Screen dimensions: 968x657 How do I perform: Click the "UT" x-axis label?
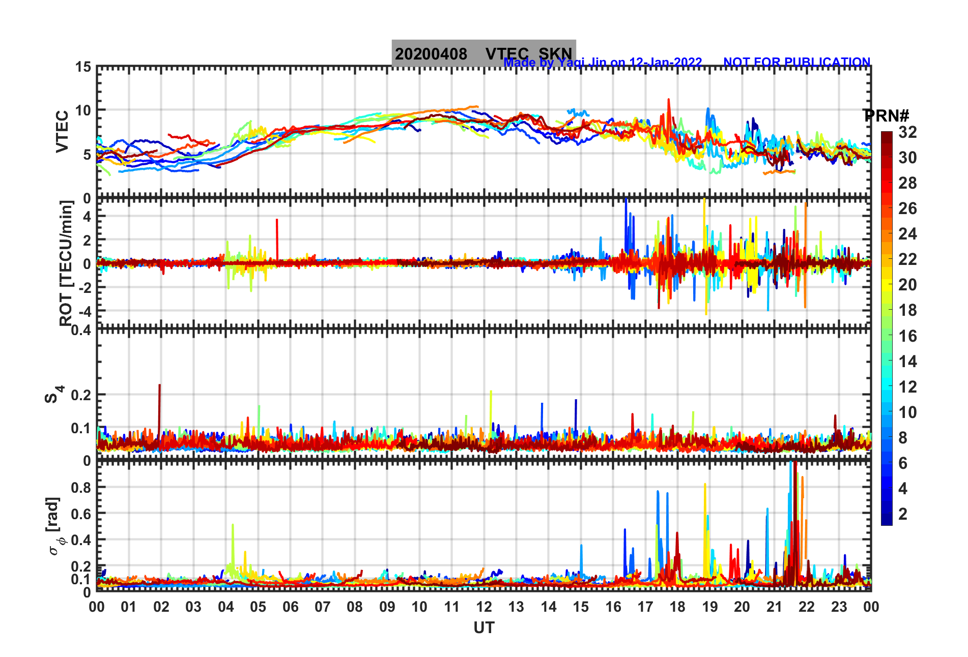point(484,628)
